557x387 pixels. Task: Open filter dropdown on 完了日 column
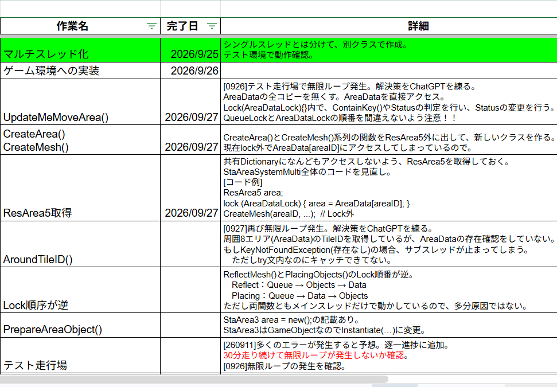[x=212, y=26]
